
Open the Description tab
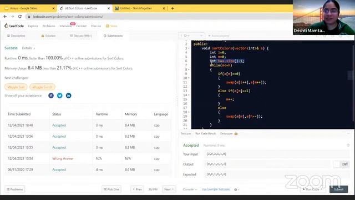[16, 36]
